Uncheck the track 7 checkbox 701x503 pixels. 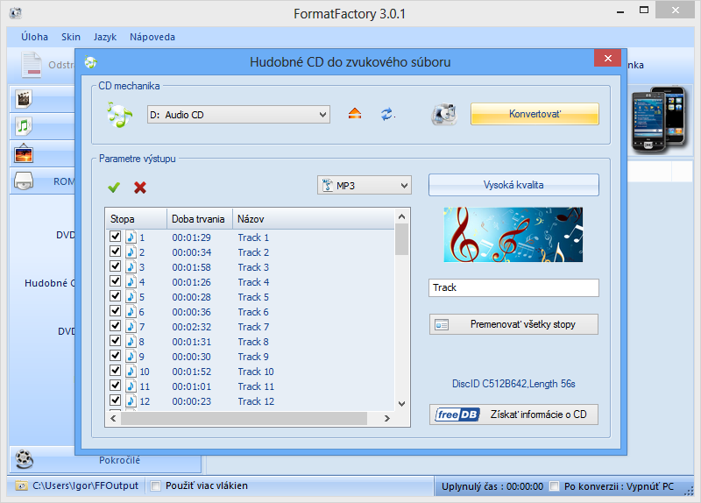116,325
